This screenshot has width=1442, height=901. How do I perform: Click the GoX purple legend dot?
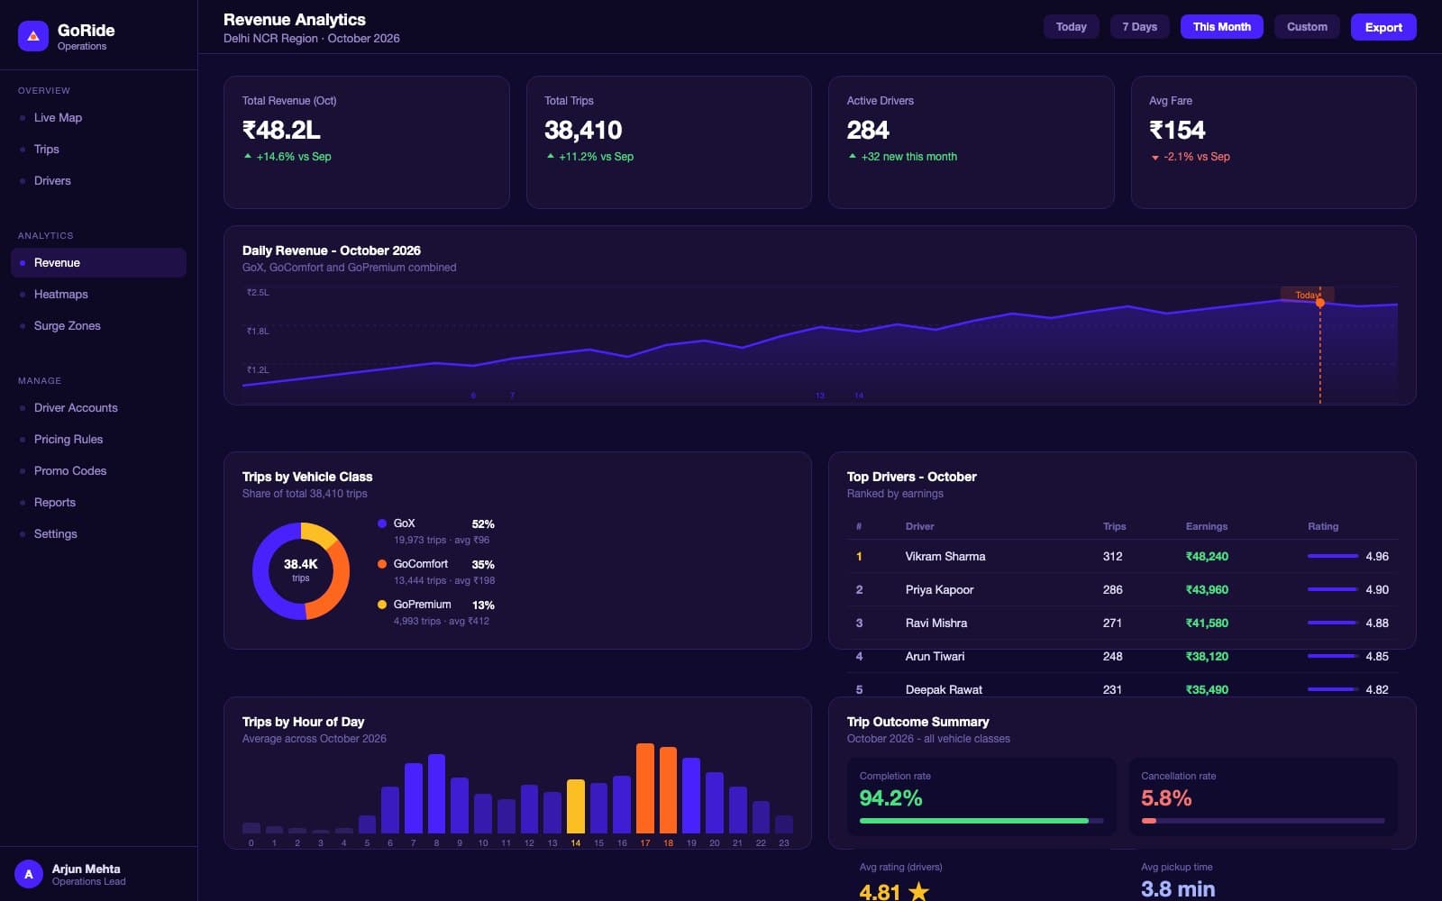[x=382, y=523]
